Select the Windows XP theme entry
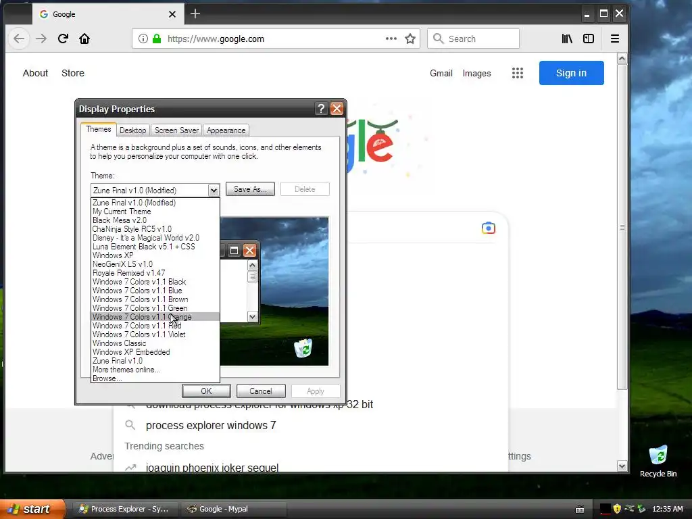692x519 pixels. pyautogui.click(x=155, y=255)
